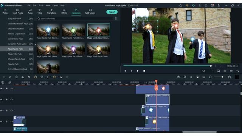Switch to the Stock Media tab

click(x=18, y=11)
